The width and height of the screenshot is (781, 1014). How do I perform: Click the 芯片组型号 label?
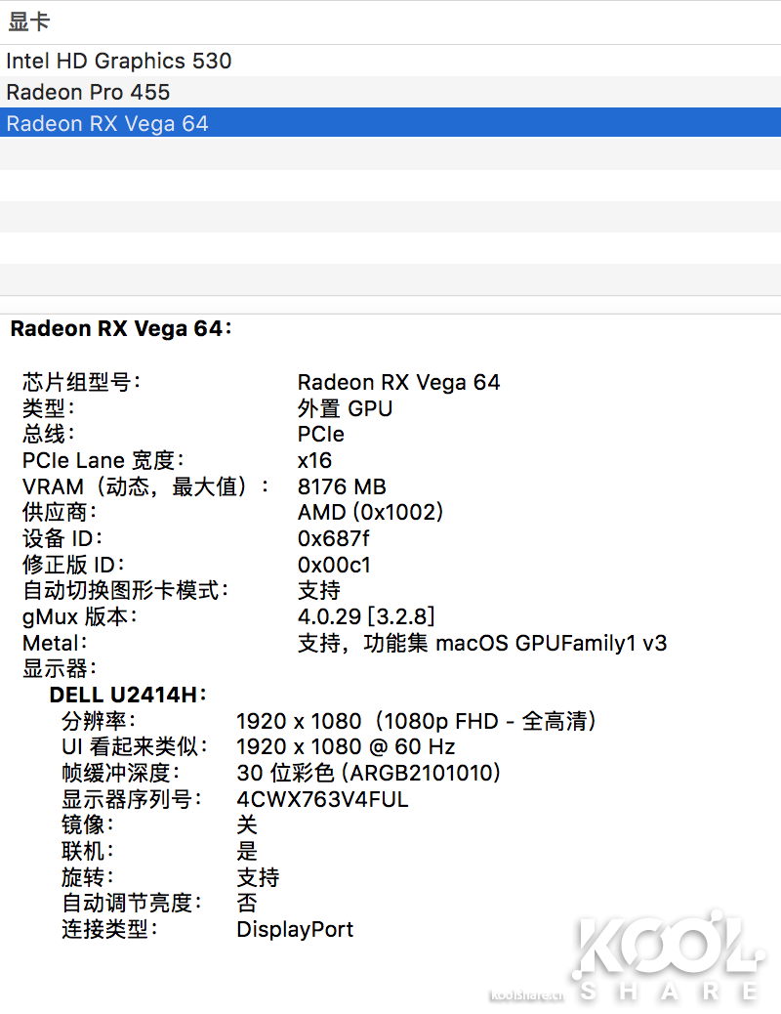(x=81, y=382)
